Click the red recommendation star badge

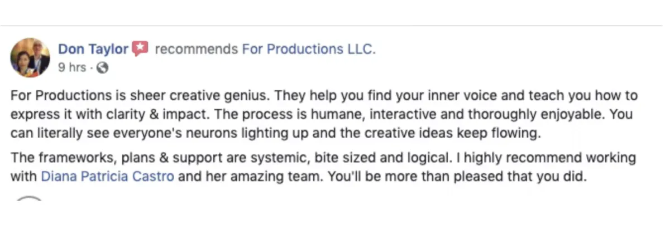(140, 49)
